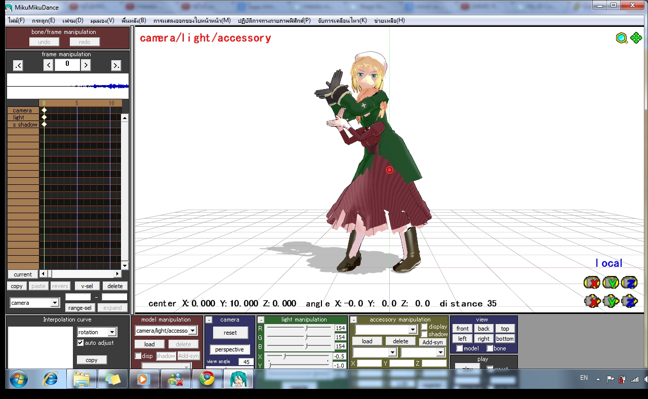Click the Z-axis rotate icon

click(629, 283)
